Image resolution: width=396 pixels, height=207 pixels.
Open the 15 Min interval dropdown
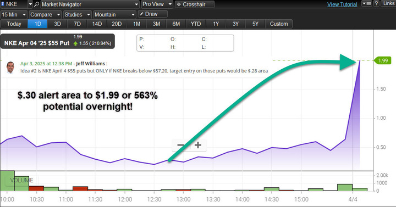pos(14,15)
